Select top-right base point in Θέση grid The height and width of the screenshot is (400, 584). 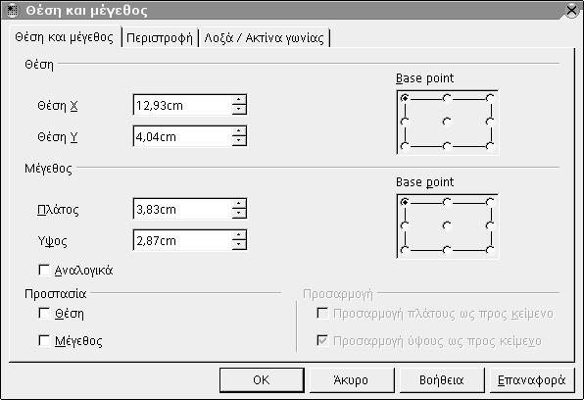[x=490, y=98]
